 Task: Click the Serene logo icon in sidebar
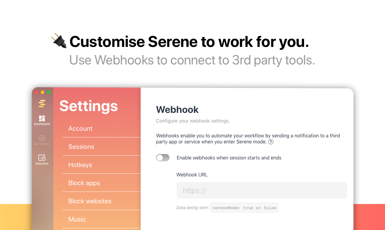pyautogui.click(x=42, y=103)
